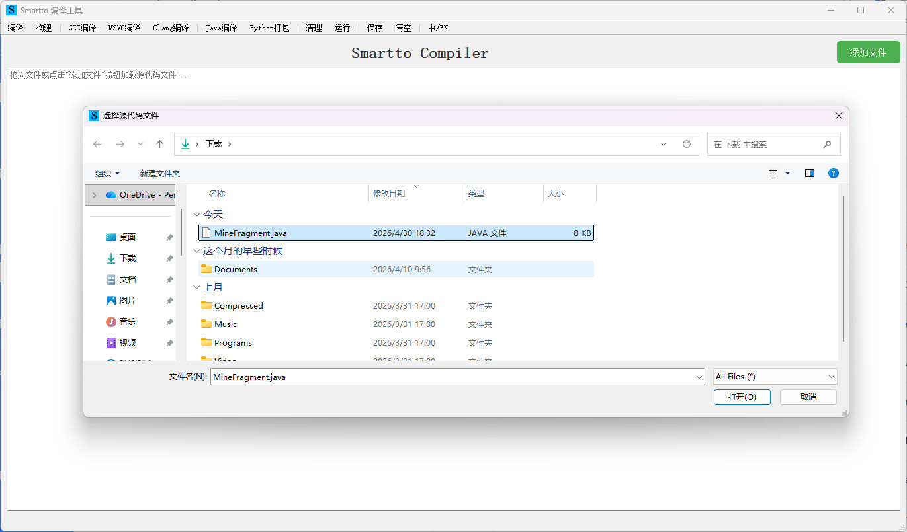Select OneDrive - Personal in sidebar
This screenshot has height=532, width=907.
point(141,195)
